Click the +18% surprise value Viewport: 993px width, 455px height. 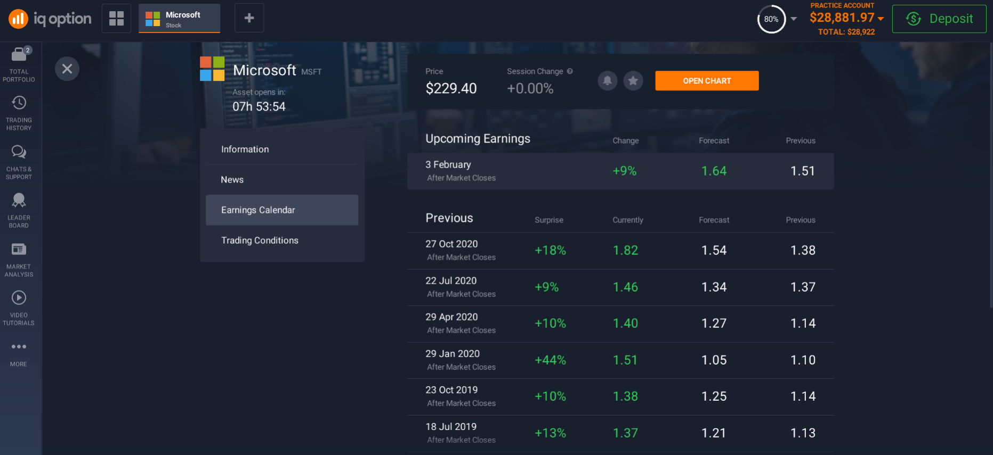click(x=551, y=251)
